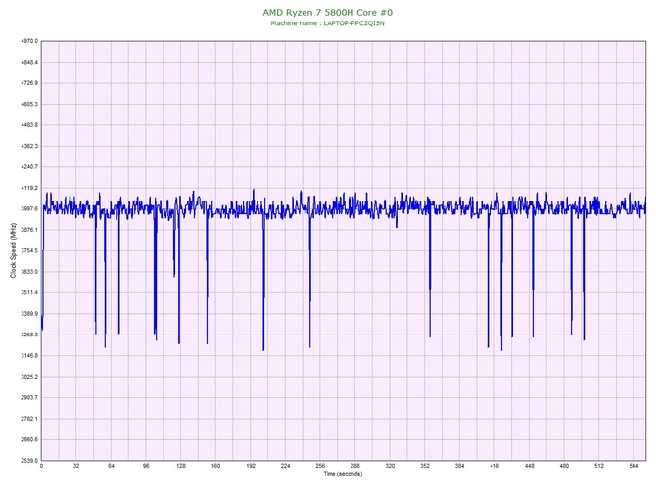Click the 4605.3 y-axis tick label

click(x=29, y=104)
